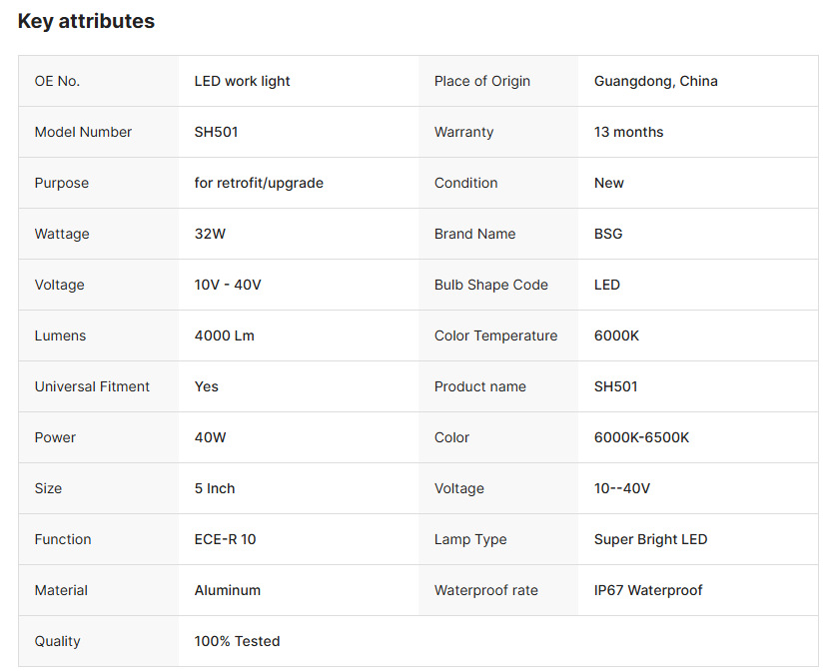831x671 pixels.
Task: Select the Model Number label
Action: [83, 132]
